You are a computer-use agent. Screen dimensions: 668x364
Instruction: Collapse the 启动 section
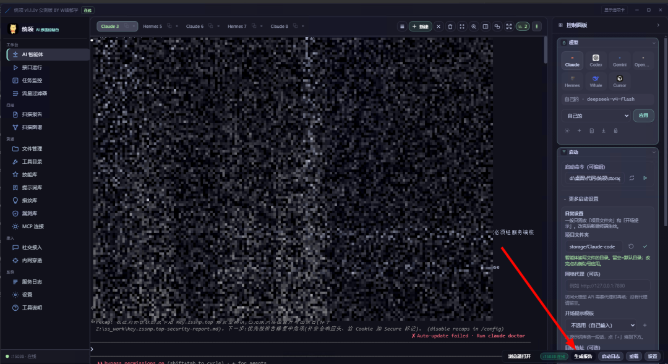point(654,153)
